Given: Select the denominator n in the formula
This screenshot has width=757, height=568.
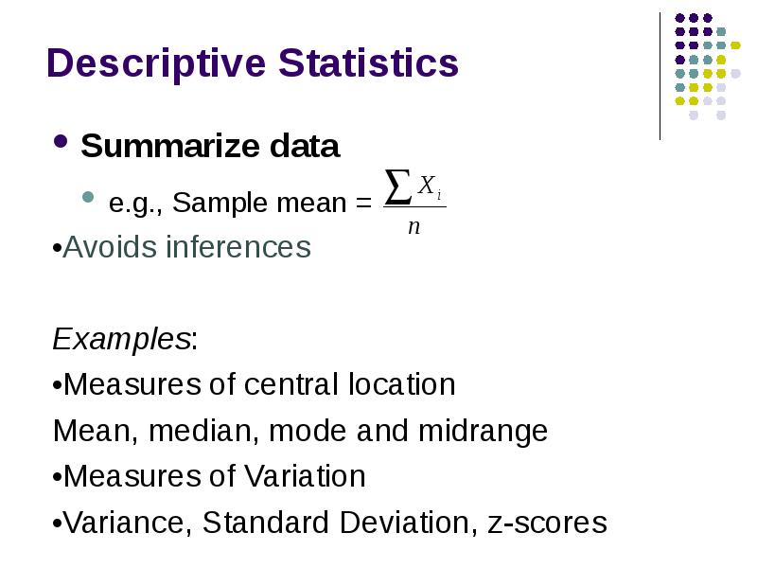Looking at the screenshot, I should pos(414,228).
